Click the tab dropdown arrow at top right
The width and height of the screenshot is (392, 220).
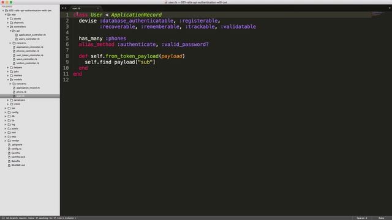click(390, 8)
